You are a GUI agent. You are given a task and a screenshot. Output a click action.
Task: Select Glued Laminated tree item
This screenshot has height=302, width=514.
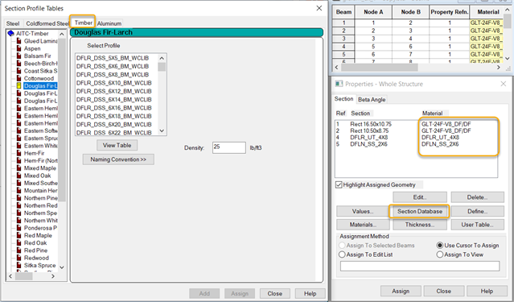40,41
